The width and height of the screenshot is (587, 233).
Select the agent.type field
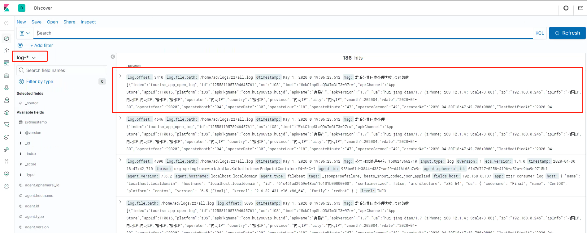coord(34,217)
